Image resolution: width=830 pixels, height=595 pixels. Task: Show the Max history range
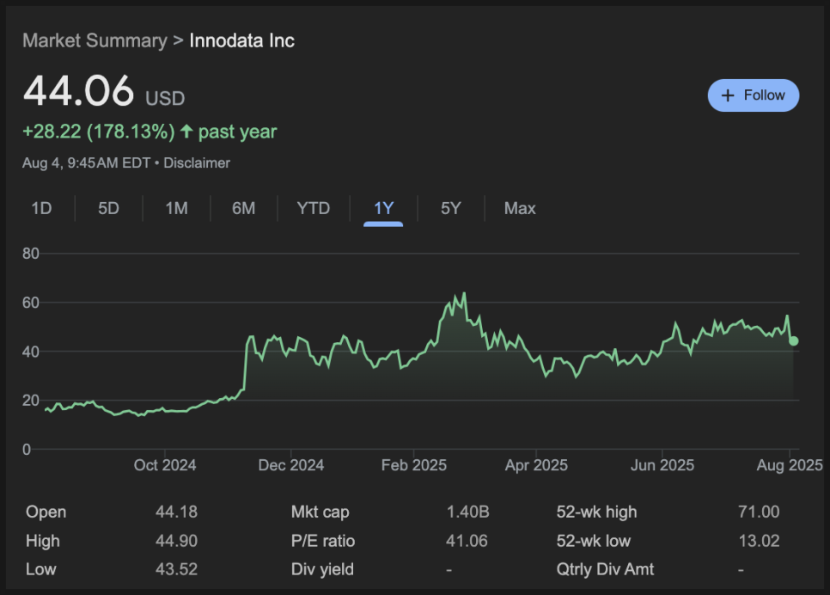520,208
